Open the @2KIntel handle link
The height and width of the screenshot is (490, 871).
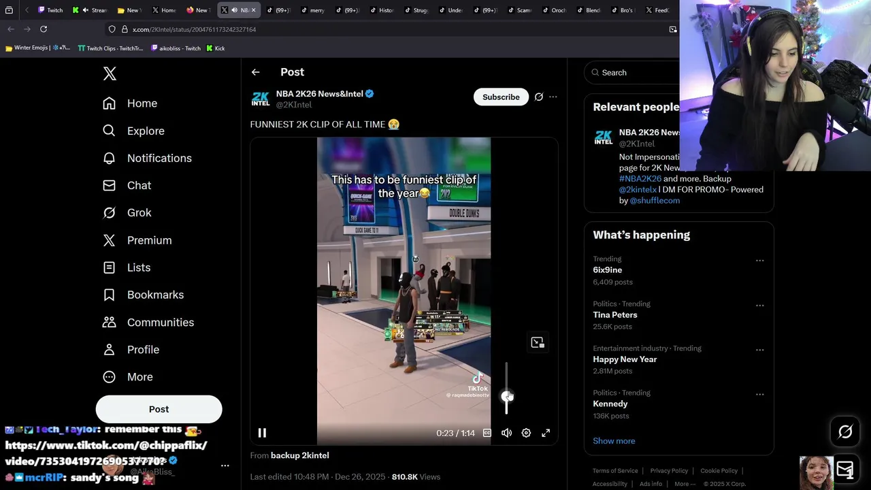(x=294, y=105)
